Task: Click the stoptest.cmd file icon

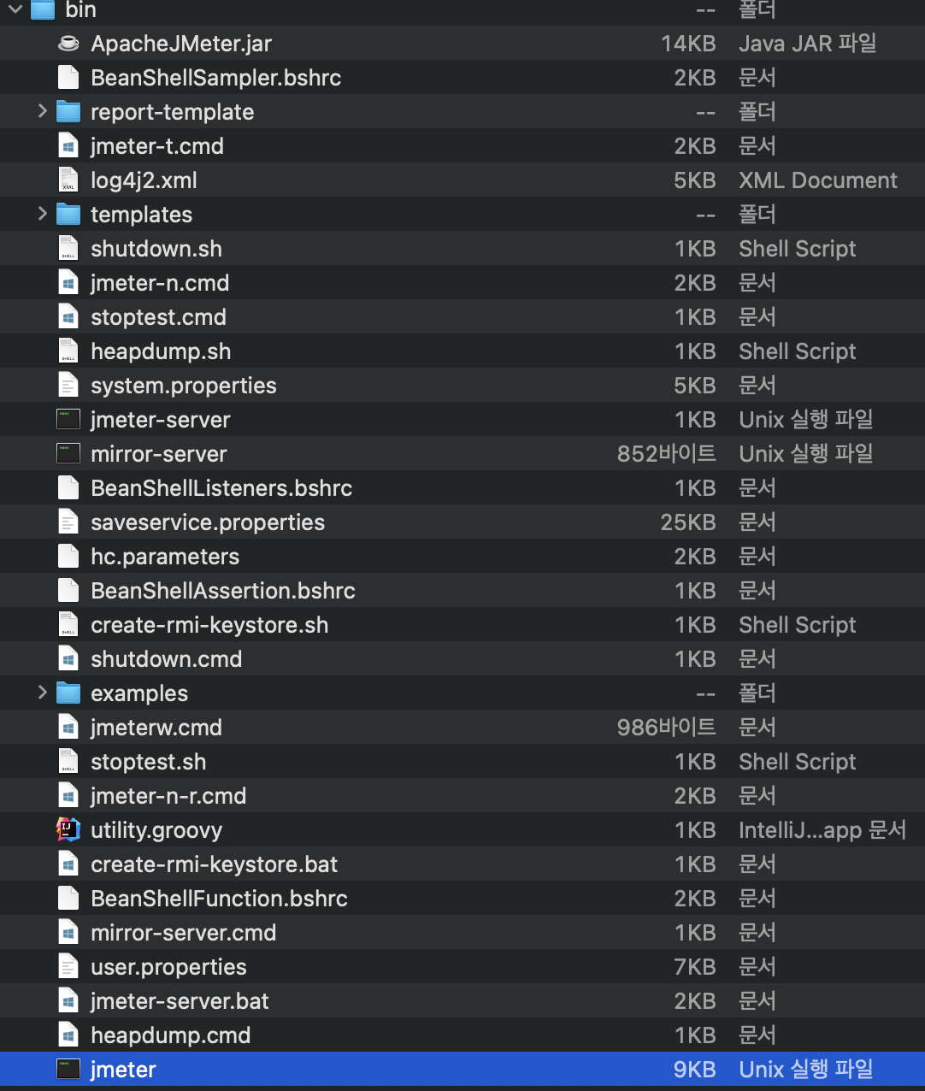Action: 68,317
